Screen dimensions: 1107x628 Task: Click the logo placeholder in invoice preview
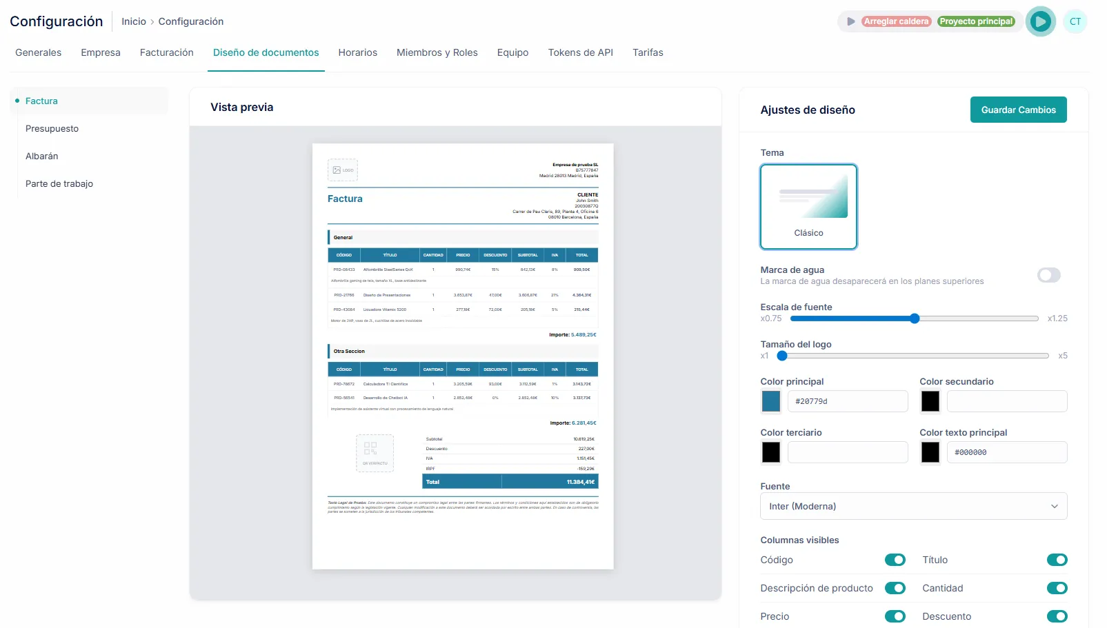point(343,170)
